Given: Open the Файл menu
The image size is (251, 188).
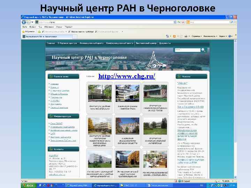Looking at the screenshot, I should (24, 27).
